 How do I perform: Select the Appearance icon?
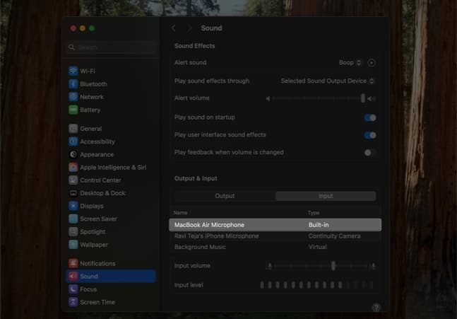[x=73, y=154]
